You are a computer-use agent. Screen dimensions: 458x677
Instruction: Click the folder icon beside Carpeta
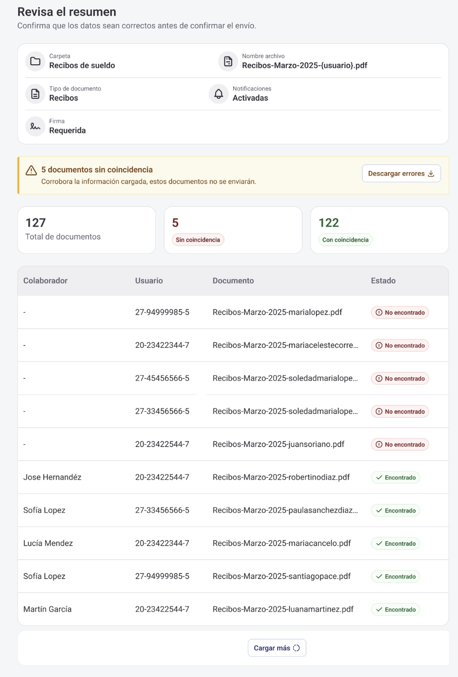pyautogui.click(x=35, y=61)
